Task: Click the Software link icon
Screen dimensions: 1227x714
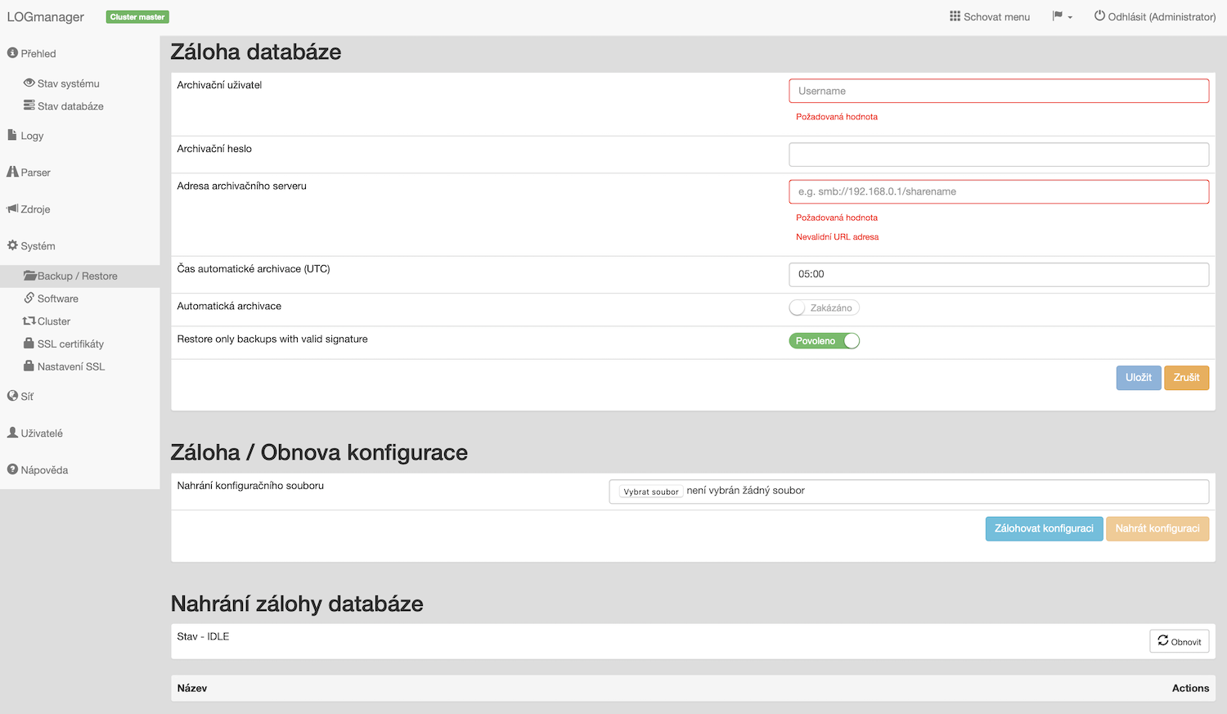Action: 29,298
